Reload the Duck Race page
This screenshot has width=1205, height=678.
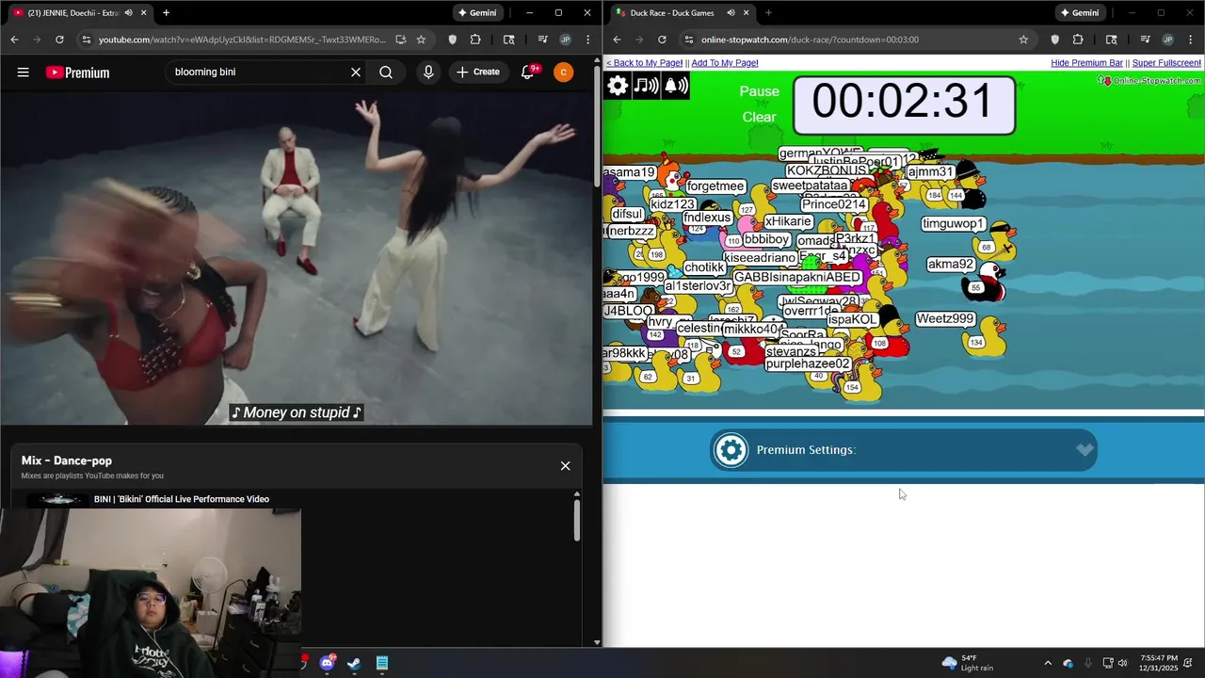pyautogui.click(x=662, y=40)
